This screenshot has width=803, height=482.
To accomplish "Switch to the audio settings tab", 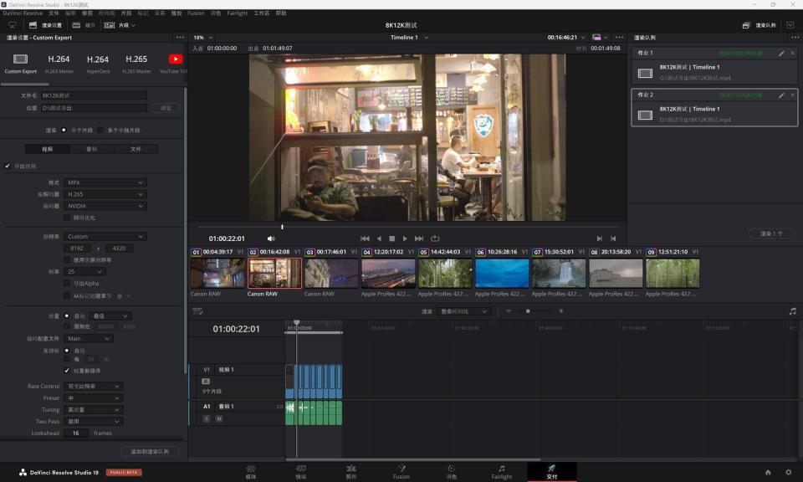I will pos(91,149).
